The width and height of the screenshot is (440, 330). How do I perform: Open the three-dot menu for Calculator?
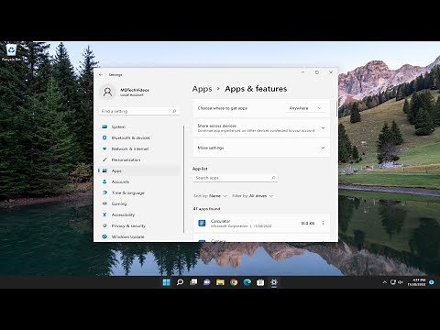coord(323,224)
